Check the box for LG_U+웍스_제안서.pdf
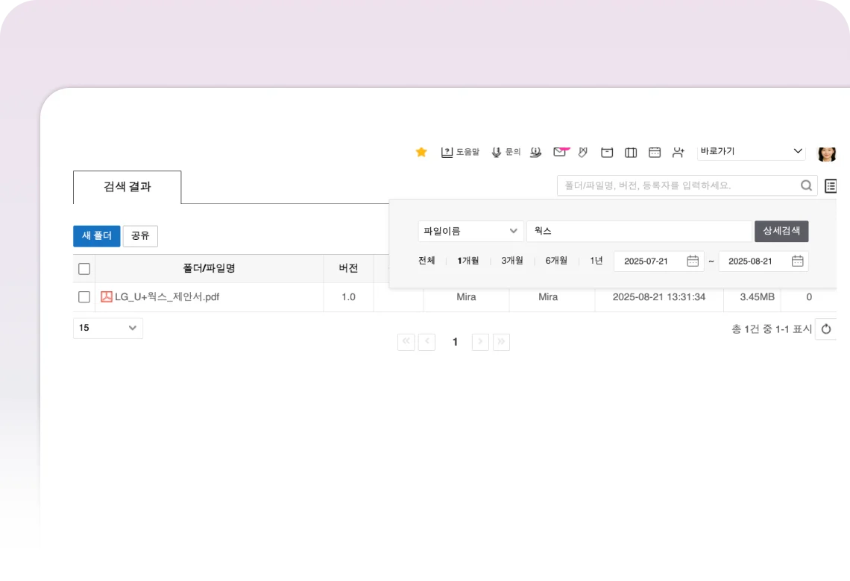This screenshot has width=850, height=581. [x=84, y=297]
